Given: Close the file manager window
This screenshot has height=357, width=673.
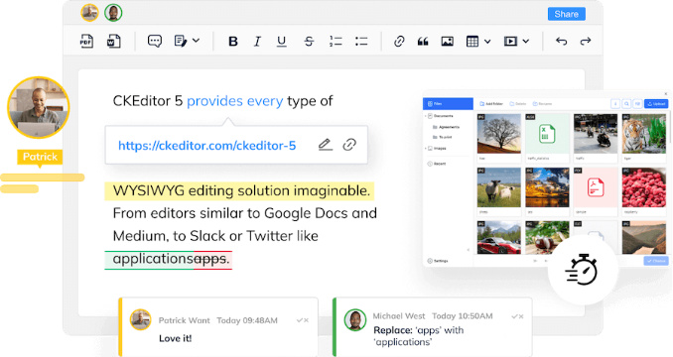Looking at the screenshot, I should (666, 93).
